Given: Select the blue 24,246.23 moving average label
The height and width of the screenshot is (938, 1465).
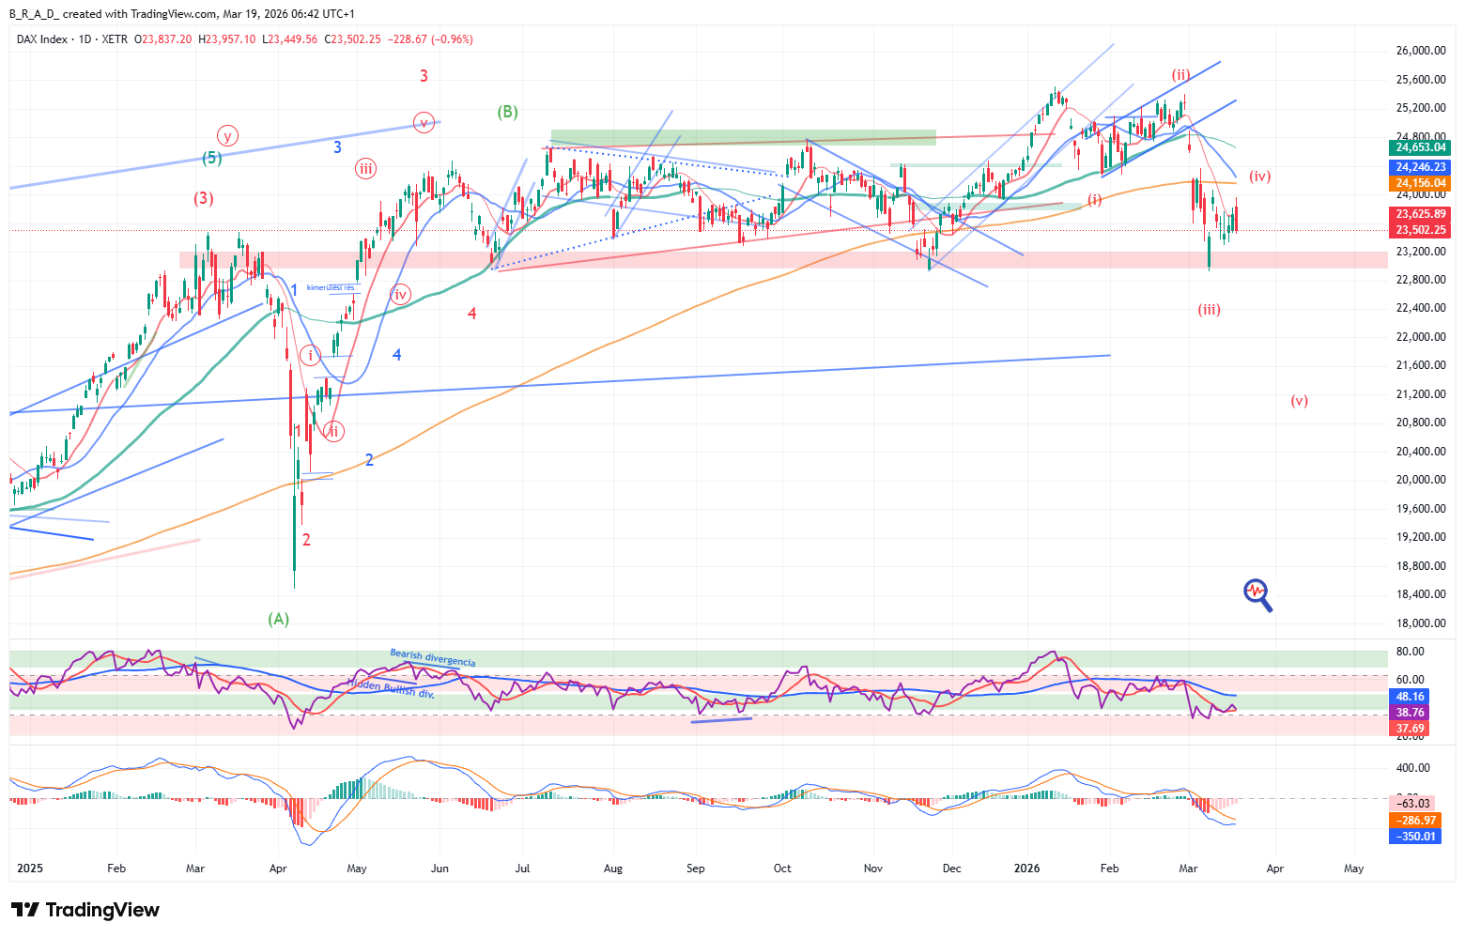Looking at the screenshot, I should [x=1421, y=167].
